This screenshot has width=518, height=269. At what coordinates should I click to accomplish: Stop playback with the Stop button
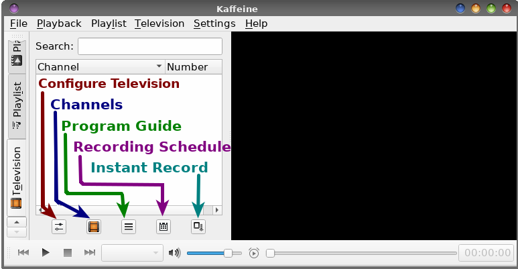(x=68, y=253)
